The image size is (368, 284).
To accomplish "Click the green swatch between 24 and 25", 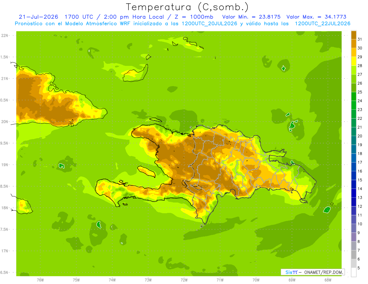I will (354, 97).
